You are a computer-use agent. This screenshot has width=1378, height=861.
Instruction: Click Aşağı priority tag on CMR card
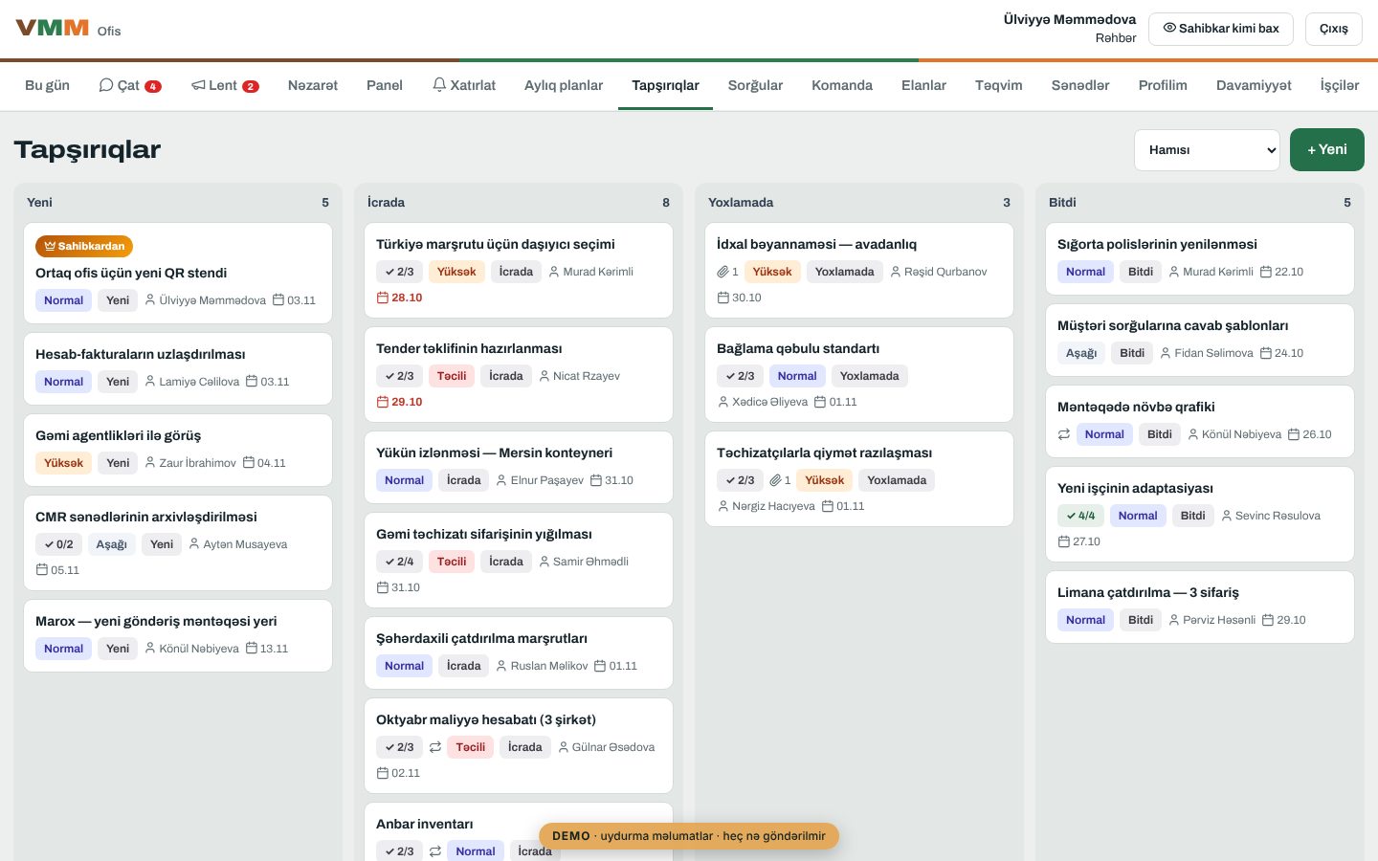[111, 544]
